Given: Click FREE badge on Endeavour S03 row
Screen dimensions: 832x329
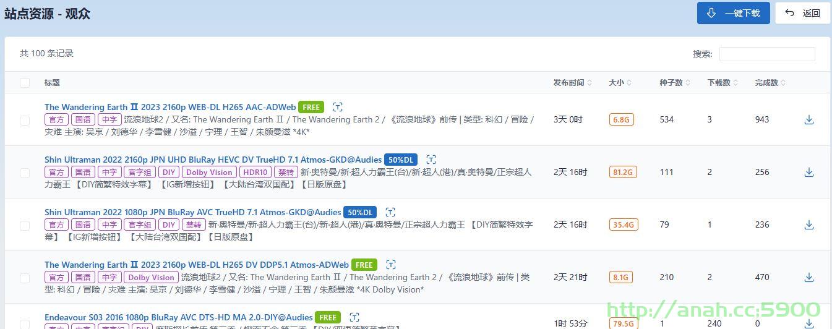Looking at the screenshot, I should click(328, 317).
